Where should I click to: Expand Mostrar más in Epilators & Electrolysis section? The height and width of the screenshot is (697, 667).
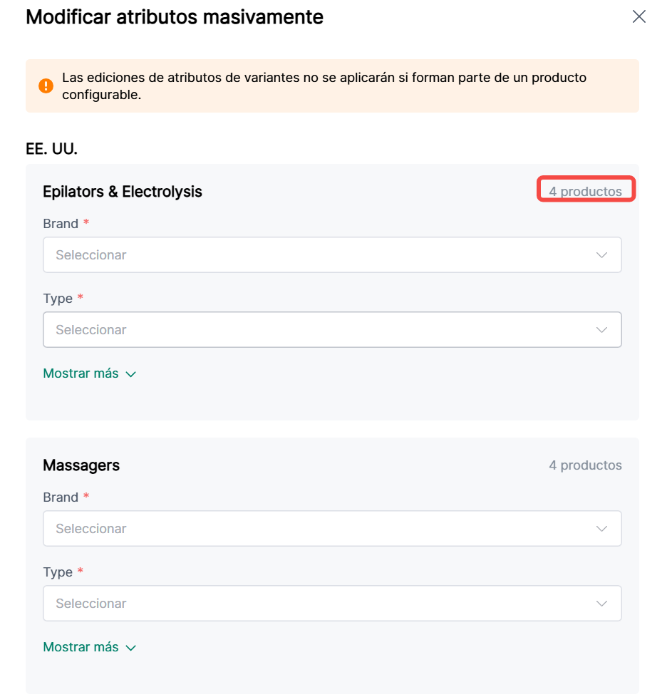pyautogui.click(x=81, y=373)
